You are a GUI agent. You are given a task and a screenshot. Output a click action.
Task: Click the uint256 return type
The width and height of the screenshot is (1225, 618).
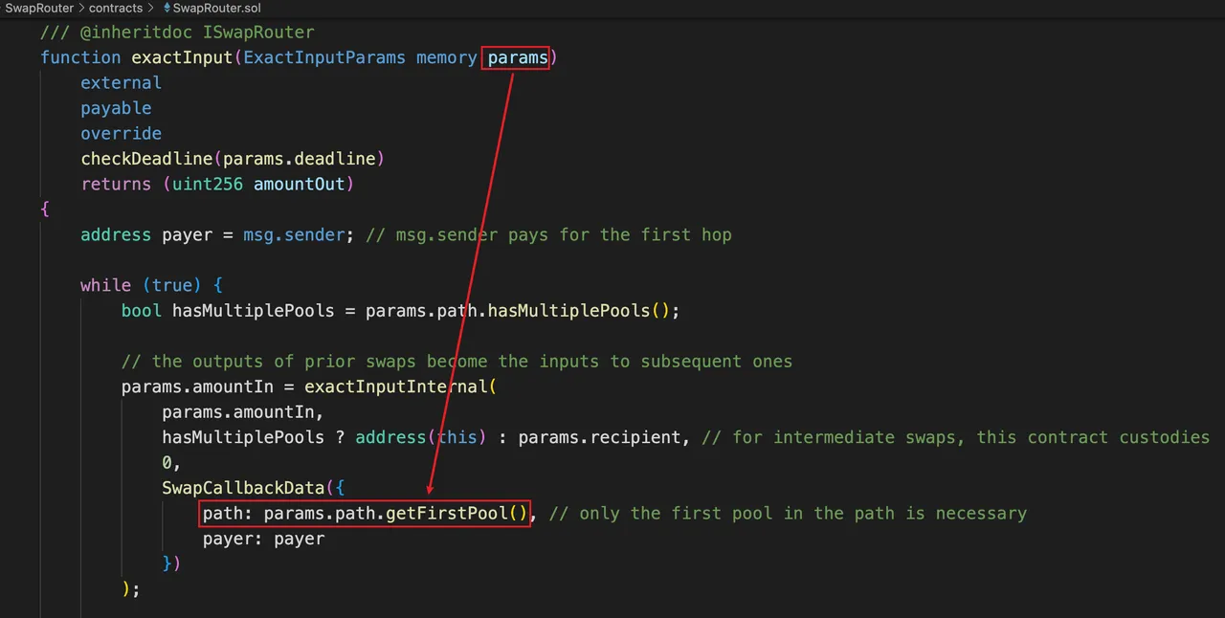208,184
